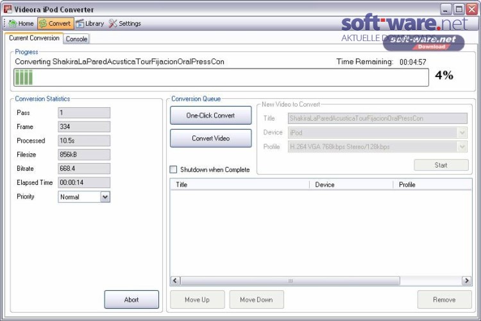Click the Title input field
This screenshot has width=481, height=321.
pyautogui.click(x=378, y=118)
